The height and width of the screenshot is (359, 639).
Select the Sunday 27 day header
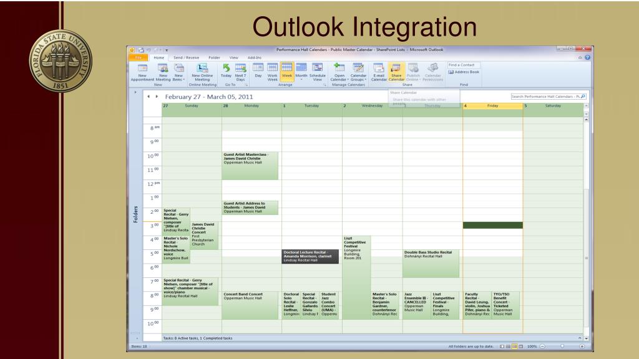tap(192, 106)
